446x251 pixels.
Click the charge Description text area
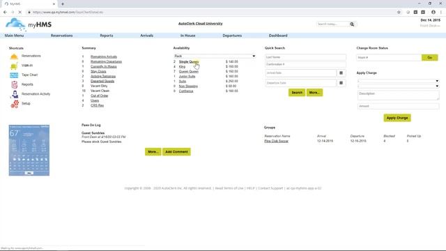coord(398,96)
